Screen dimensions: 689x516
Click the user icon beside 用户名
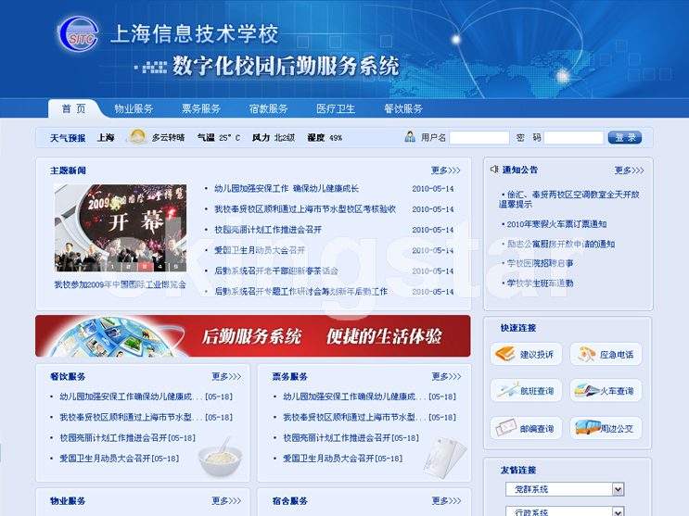pos(410,137)
